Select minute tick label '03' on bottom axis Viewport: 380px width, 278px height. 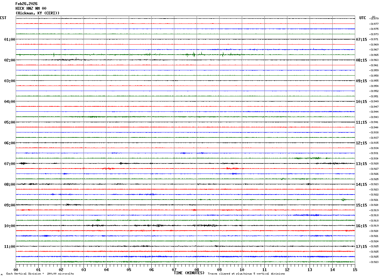(x=84, y=270)
